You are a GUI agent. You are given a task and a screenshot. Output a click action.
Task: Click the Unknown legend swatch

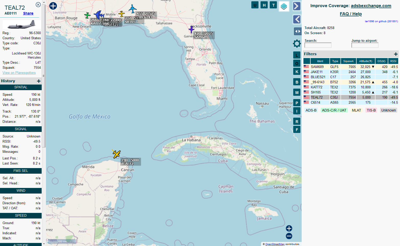[x=389, y=110]
